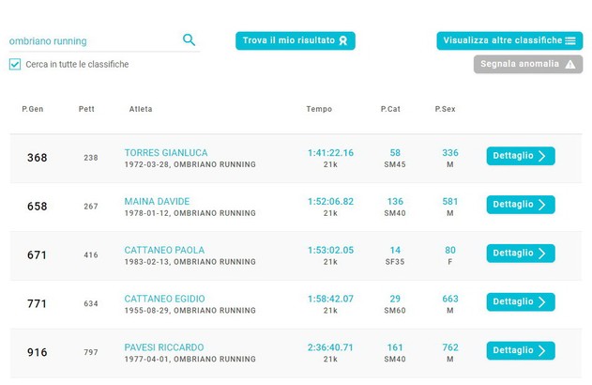The image size is (592, 385).
Task: Click general position 368
Action: point(37,158)
